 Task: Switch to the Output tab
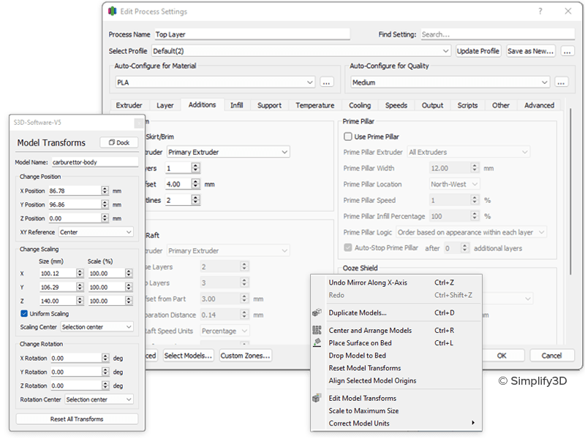click(x=432, y=105)
